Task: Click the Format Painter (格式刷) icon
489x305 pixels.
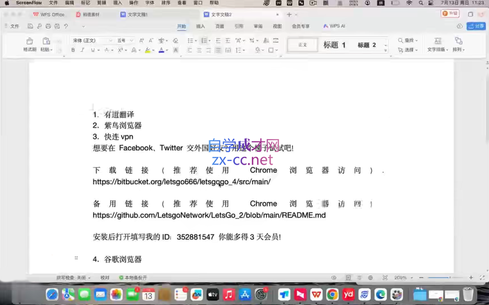Action: pyautogui.click(x=30, y=41)
